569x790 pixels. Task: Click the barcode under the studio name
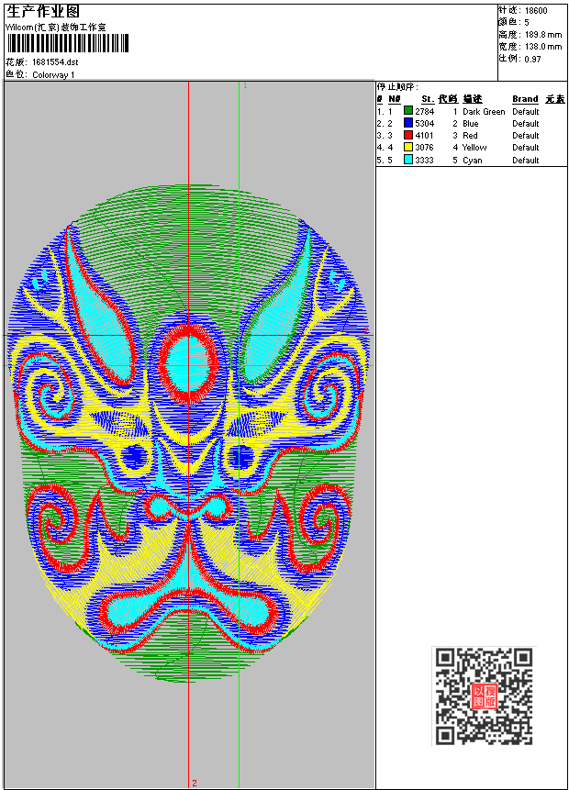[68, 43]
